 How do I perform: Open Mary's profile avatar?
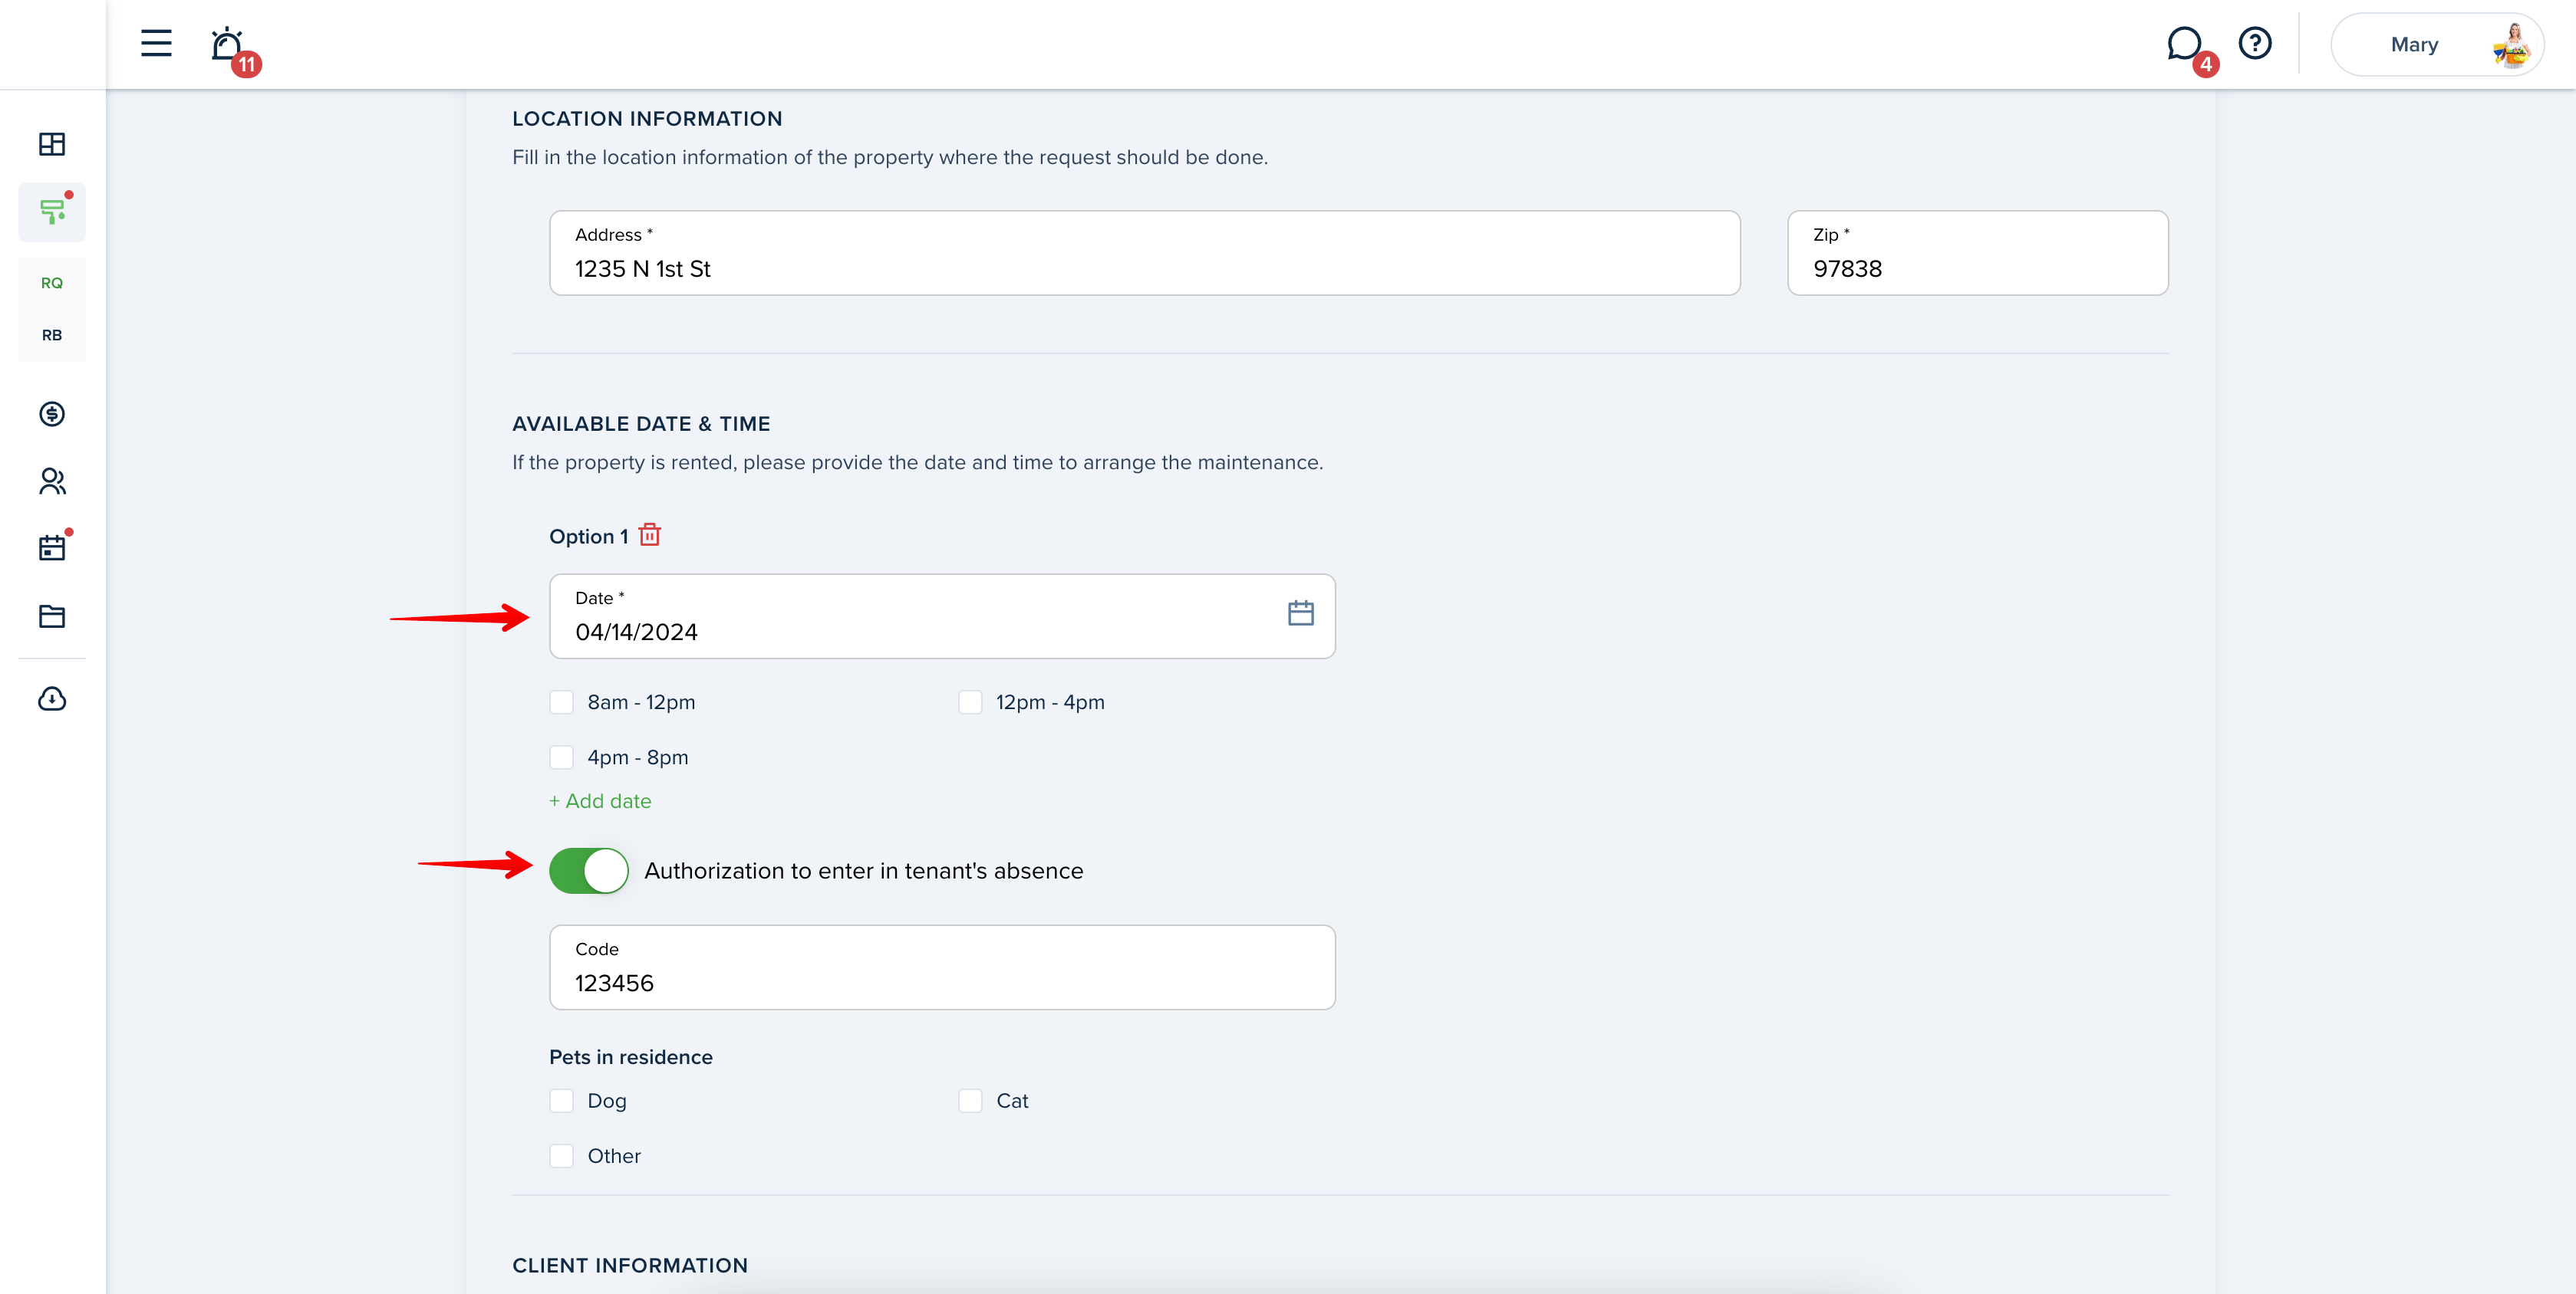(2512, 45)
